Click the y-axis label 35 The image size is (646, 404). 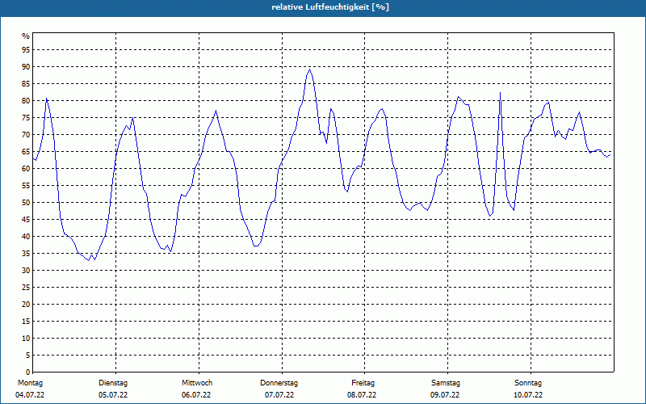[26, 254]
